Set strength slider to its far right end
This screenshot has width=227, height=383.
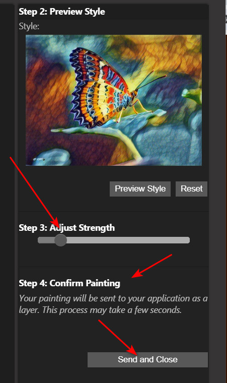pyautogui.click(x=188, y=240)
